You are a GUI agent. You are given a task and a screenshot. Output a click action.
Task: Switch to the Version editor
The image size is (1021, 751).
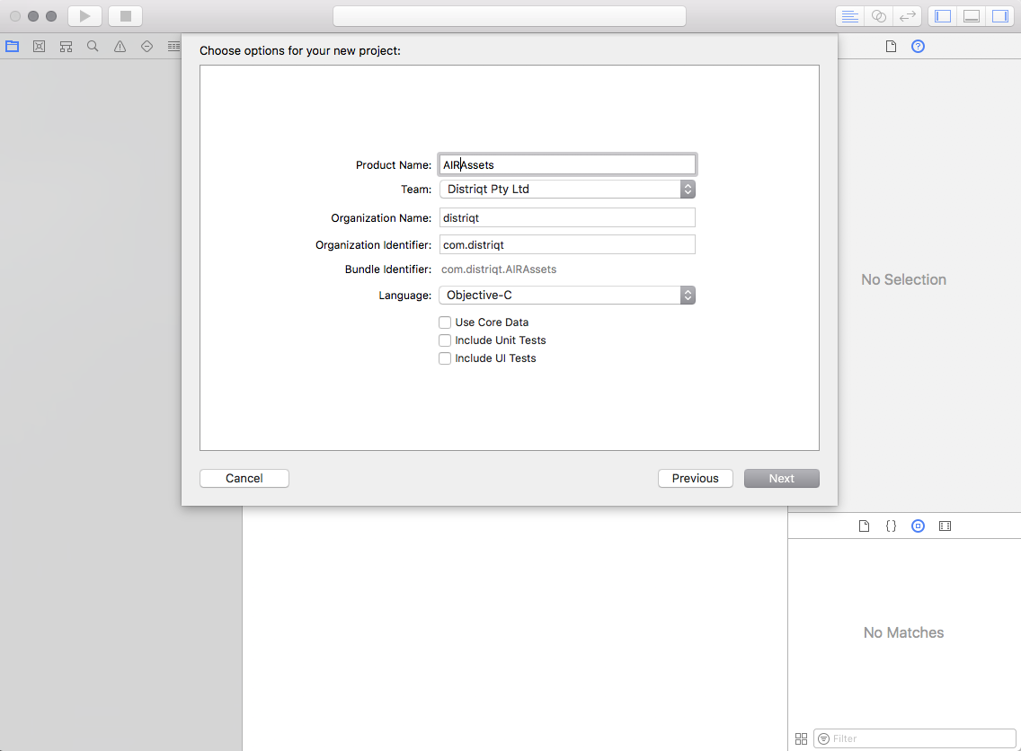(907, 16)
